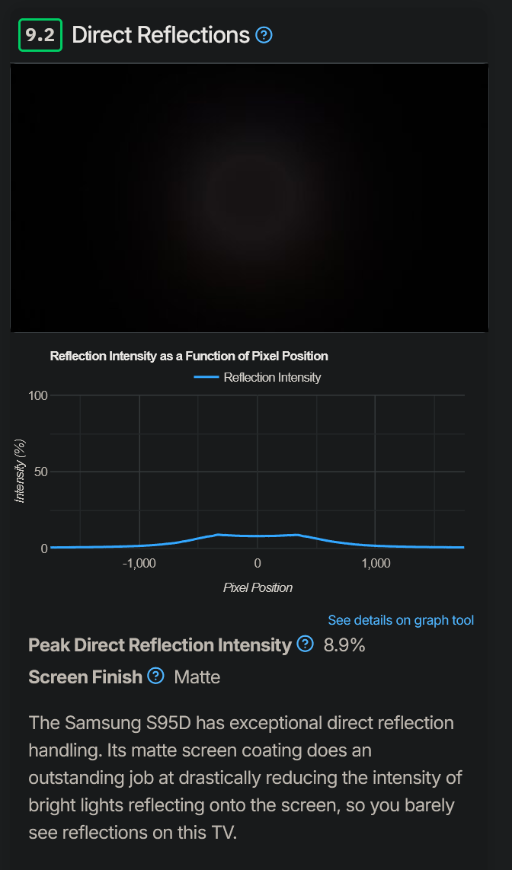Image resolution: width=512 pixels, height=870 pixels.
Task: Click the Pixel Position axis label
Action: point(257,587)
